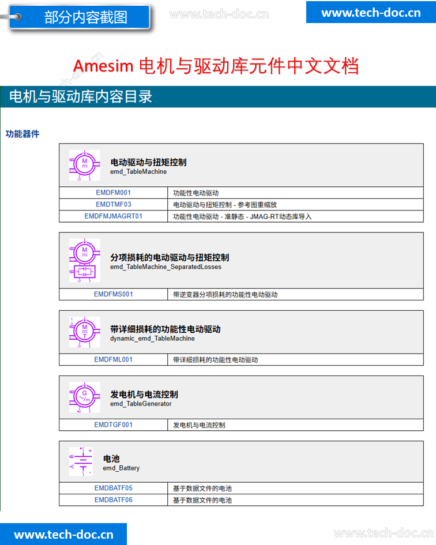Screen dimensions: 436x545
Task: Select the emd_TableGenerator name text
Action: click(141, 404)
